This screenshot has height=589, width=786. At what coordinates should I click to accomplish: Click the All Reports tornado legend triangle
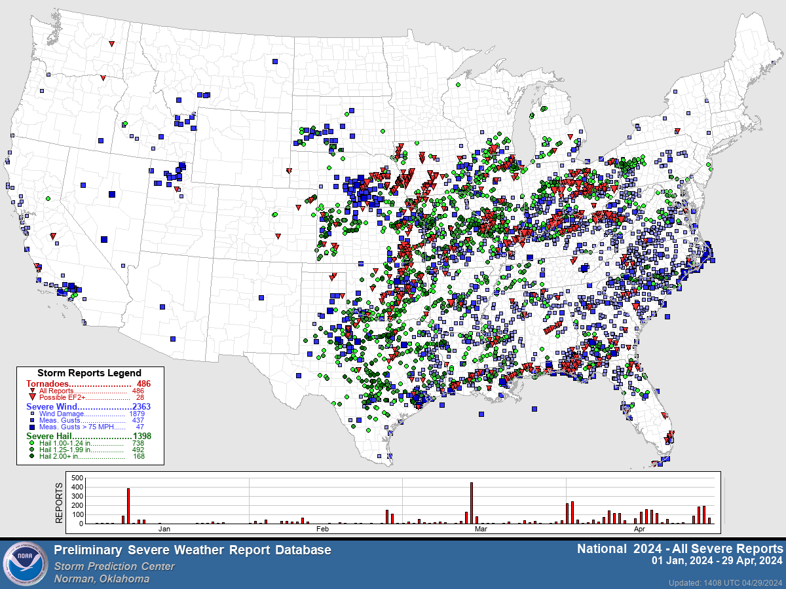coord(33,391)
